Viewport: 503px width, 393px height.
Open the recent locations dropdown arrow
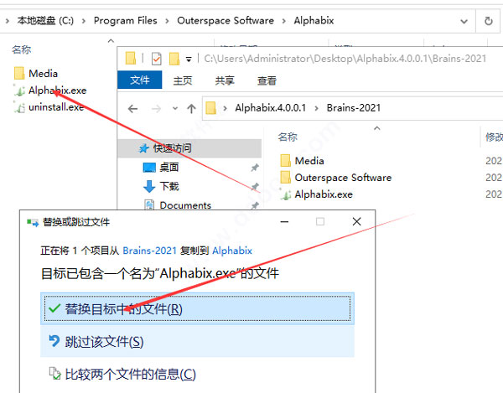(175, 108)
